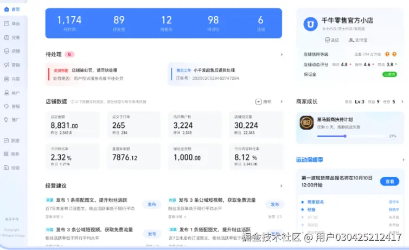Click the 8.12% content conversion card
This screenshot has width=409, height=250.
256,156
